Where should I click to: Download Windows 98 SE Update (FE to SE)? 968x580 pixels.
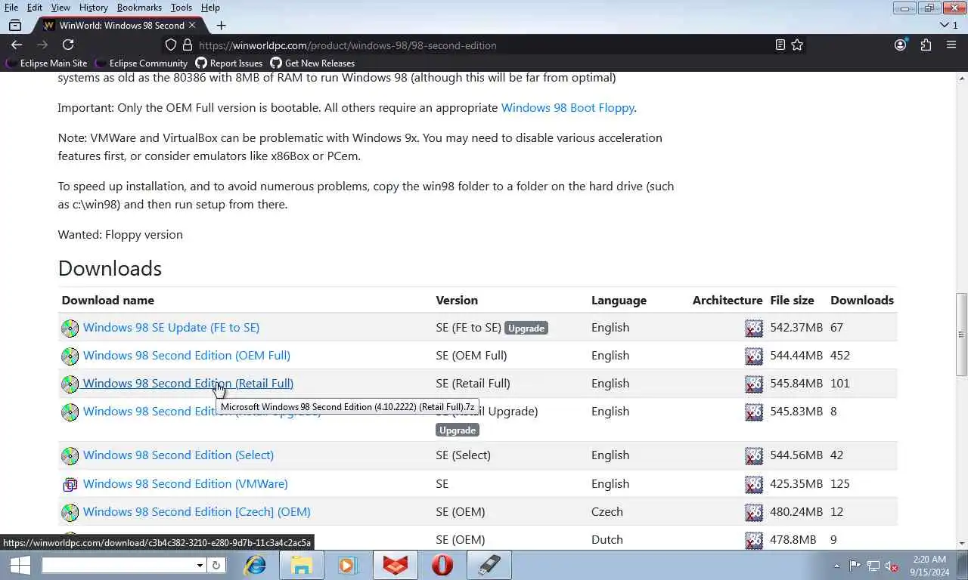171,328
